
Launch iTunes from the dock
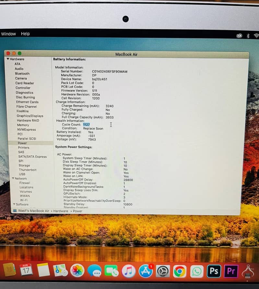(129, 271)
